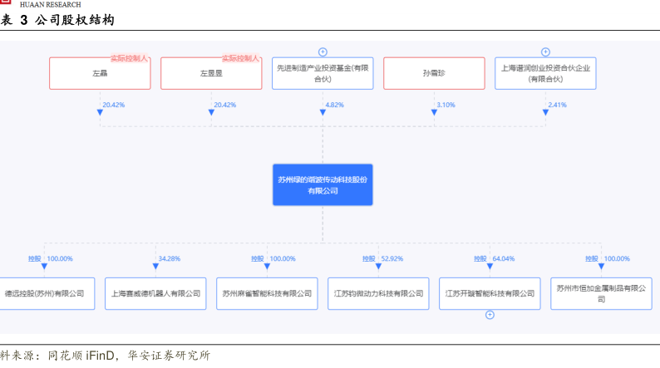Select the 左晶 shareholder box
Viewport: 660px width, 368px height.
tap(100, 73)
